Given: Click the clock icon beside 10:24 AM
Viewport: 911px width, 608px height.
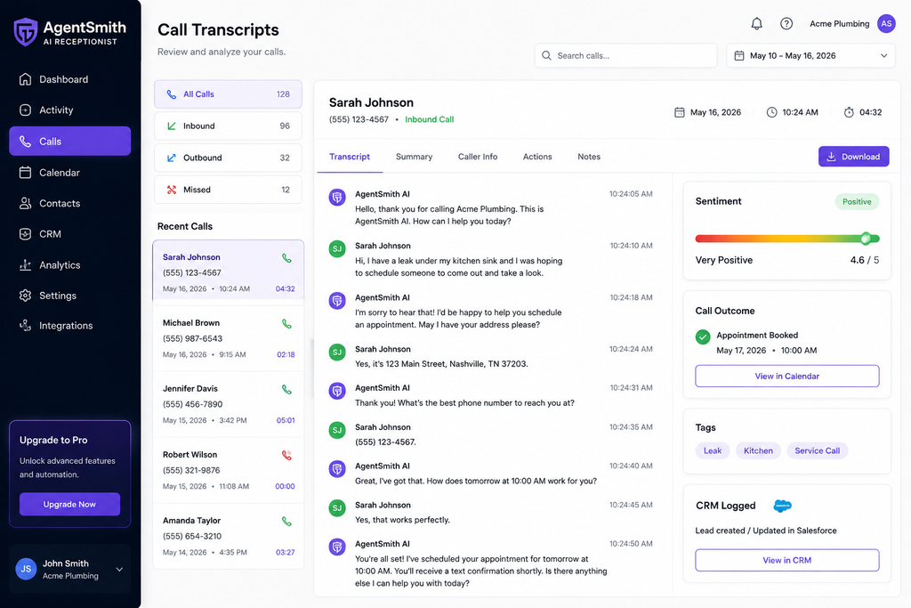Looking at the screenshot, I should tap(771, 112).
